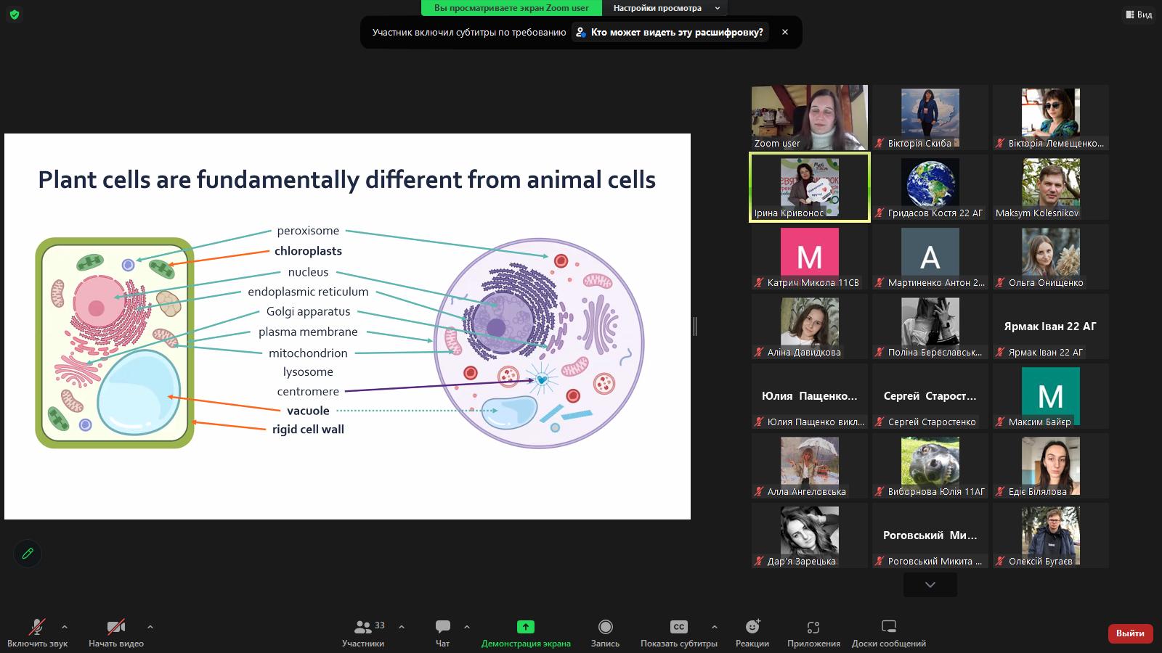Start recording with the Record icon
Screen dimensions: 1162x653
[x=605, y=627]
